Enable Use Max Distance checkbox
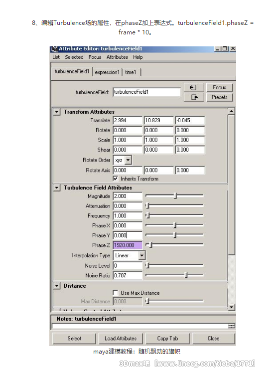The height and width of the screenshot is (373, 275). pos(116,293)
